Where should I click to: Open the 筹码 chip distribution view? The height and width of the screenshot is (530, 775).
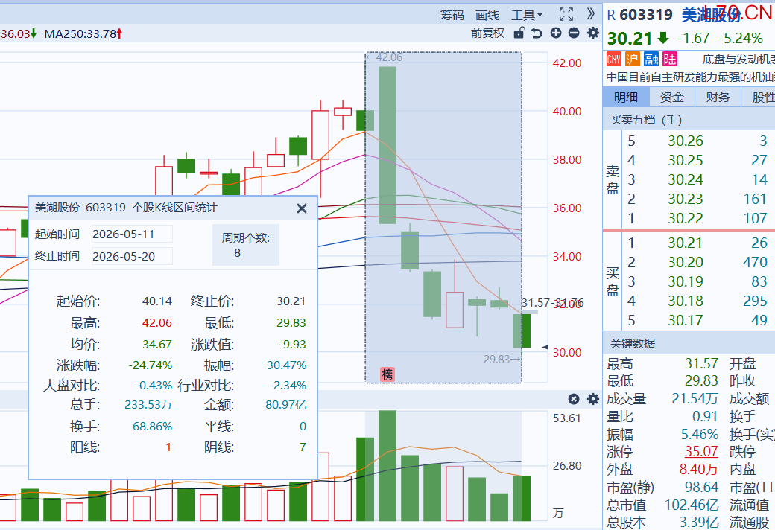pos(452,16)
